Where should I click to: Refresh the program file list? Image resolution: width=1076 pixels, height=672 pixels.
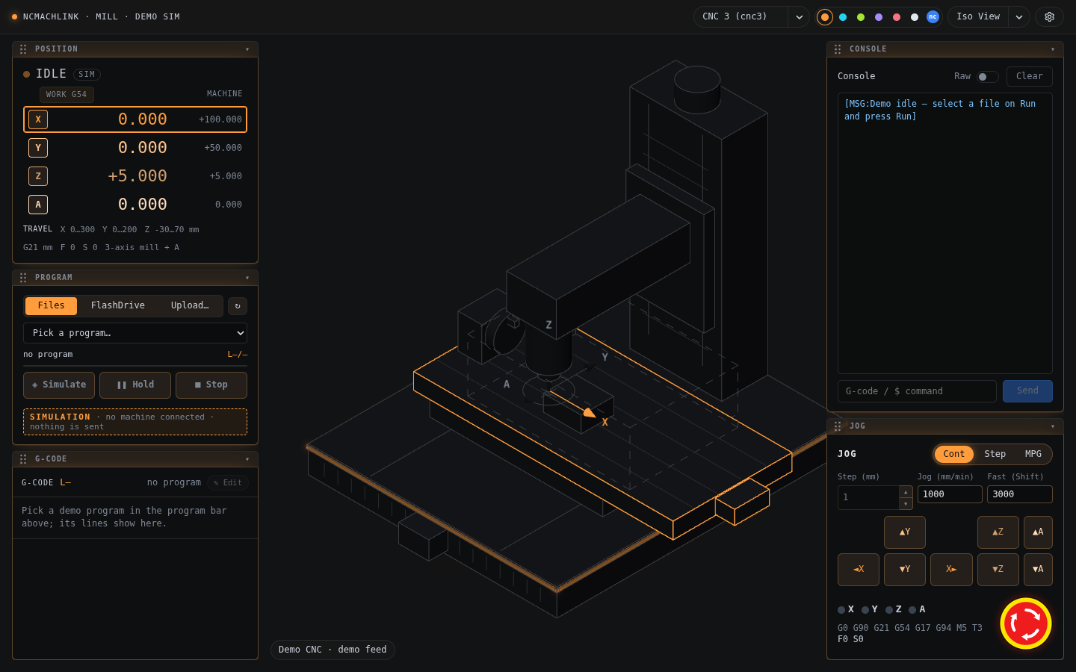(238, 305)
